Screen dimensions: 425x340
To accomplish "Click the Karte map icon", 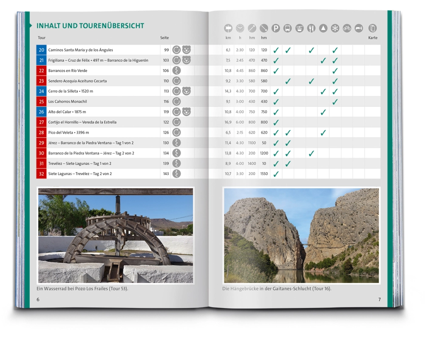I will point(373,28).
